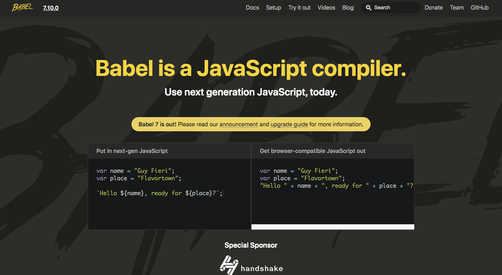This screenshot has width=502, height=275.
Task: Click the Handshake sponsor logo icon
Action: click(229, 265)
